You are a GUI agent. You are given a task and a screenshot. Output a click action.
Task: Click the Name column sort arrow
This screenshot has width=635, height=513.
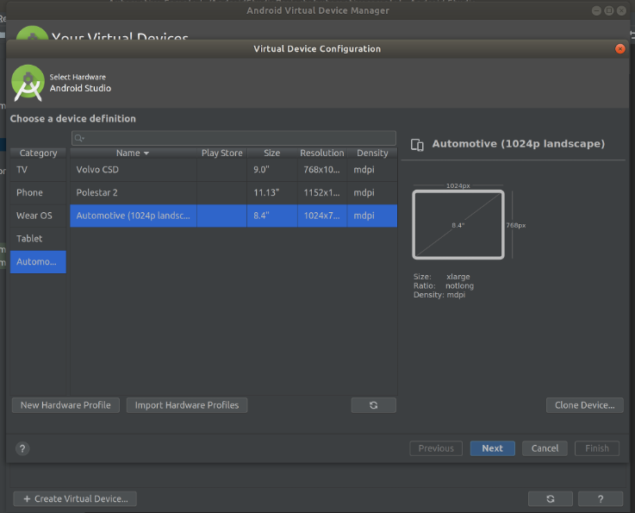(x=146, y=153)
